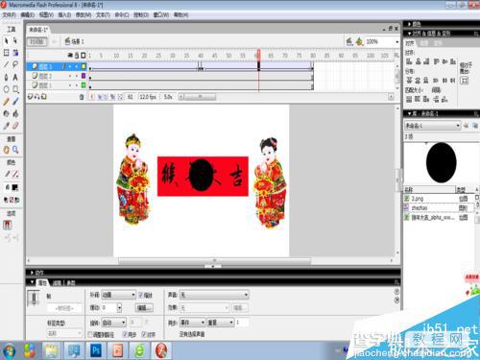Collapse the Align & Info & Transform panel
Viewport: 480px width, 360px height.
coord(409,34)
